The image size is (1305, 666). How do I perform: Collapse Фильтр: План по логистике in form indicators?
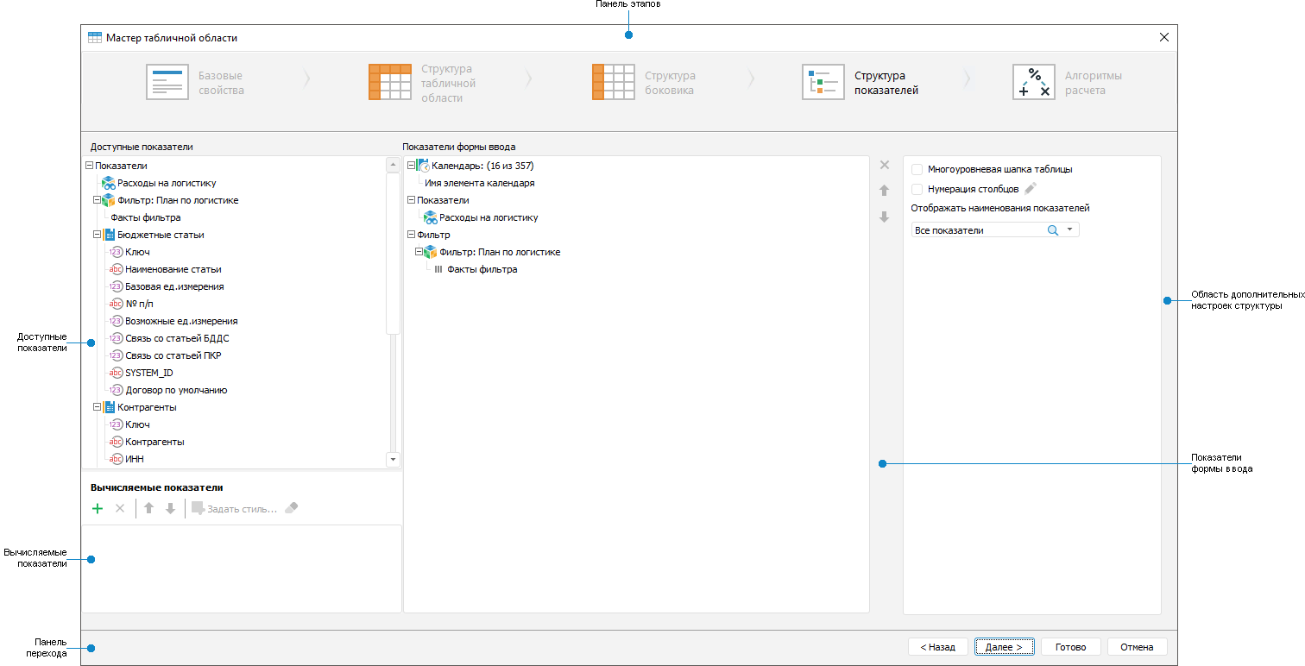point(419,252)
